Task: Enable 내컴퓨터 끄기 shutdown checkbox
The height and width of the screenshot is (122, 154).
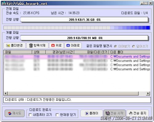Action: click(x=30, y=115)
